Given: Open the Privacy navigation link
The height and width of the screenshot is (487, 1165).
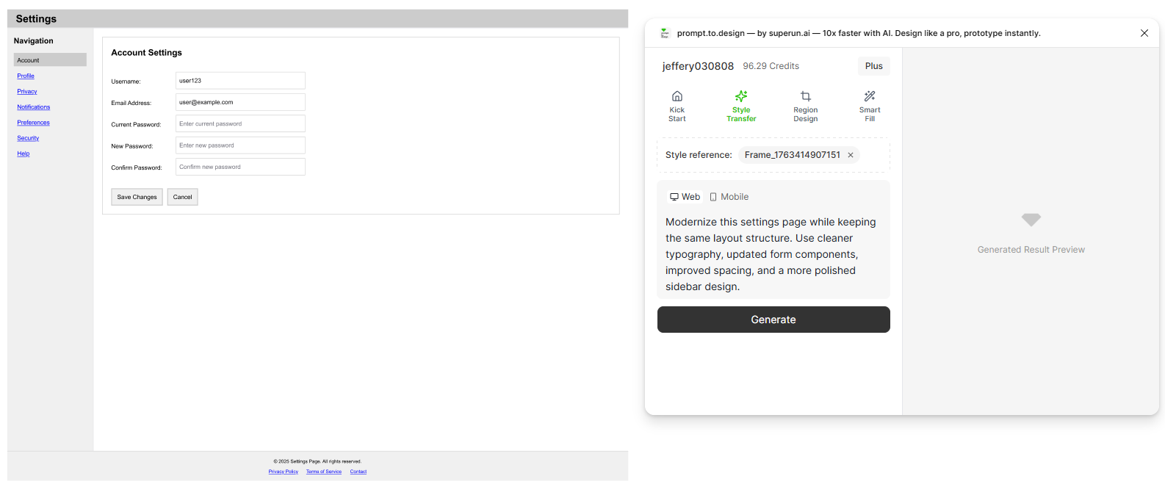Looking at the screenshot, I should 27,92.
